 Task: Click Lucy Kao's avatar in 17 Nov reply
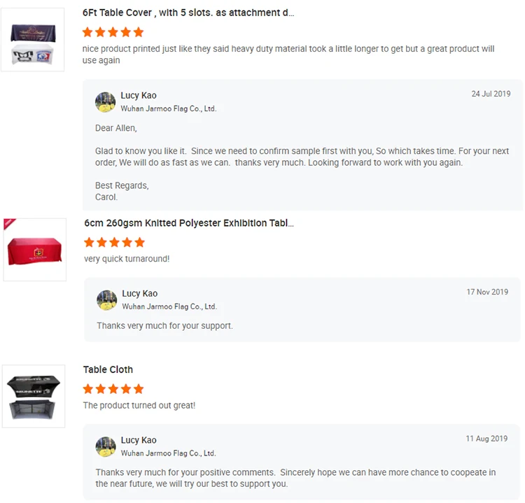point(107,300)
